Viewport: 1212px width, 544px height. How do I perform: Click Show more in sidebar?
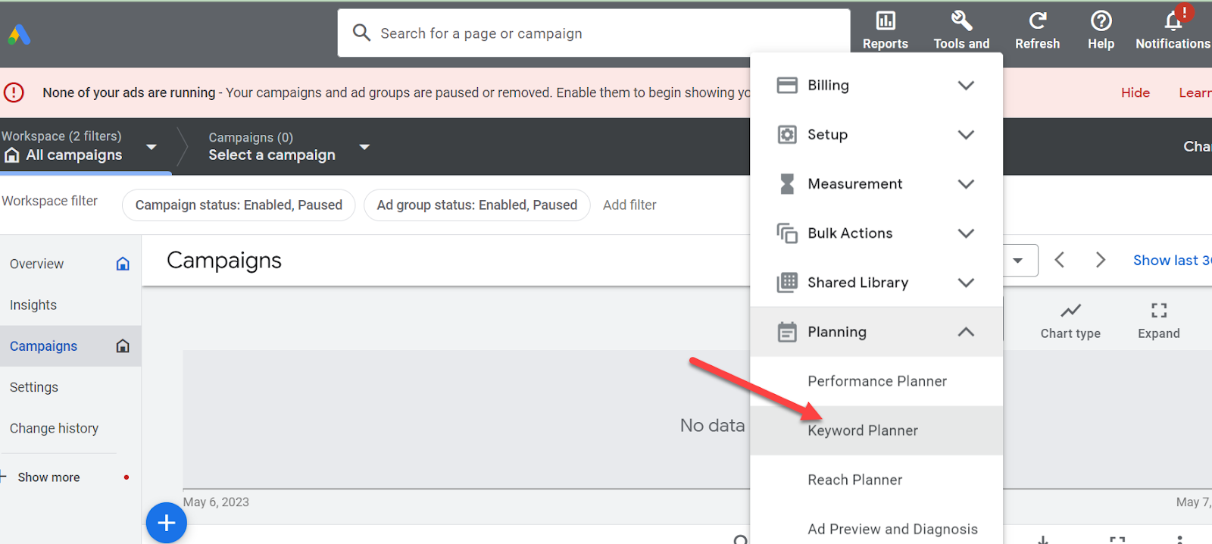[x=48, y=477]
